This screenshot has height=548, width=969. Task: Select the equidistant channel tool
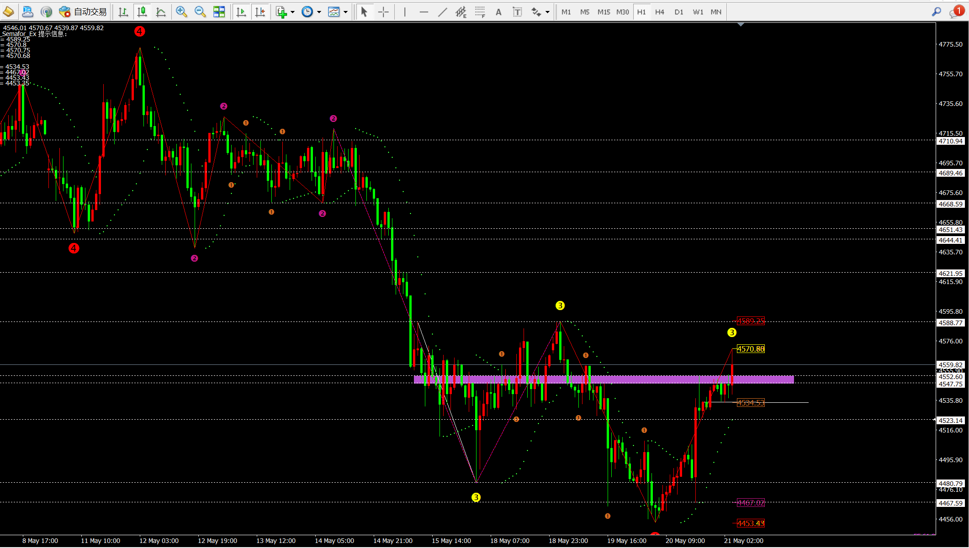click(x=461, y=12)
